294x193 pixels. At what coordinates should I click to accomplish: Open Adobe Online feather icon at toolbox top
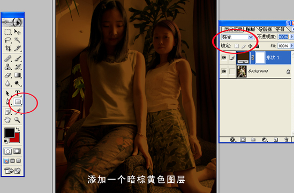tap(12, 22)
